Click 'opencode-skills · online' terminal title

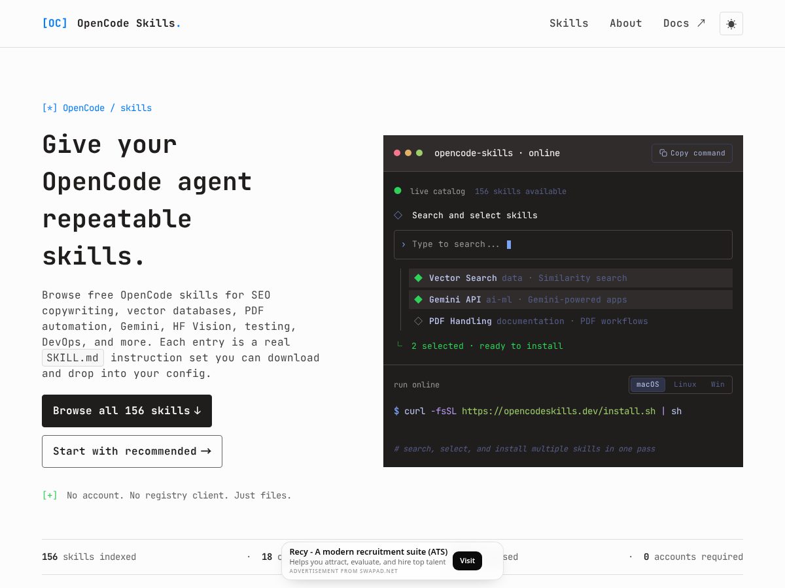[x=497, y=153]
